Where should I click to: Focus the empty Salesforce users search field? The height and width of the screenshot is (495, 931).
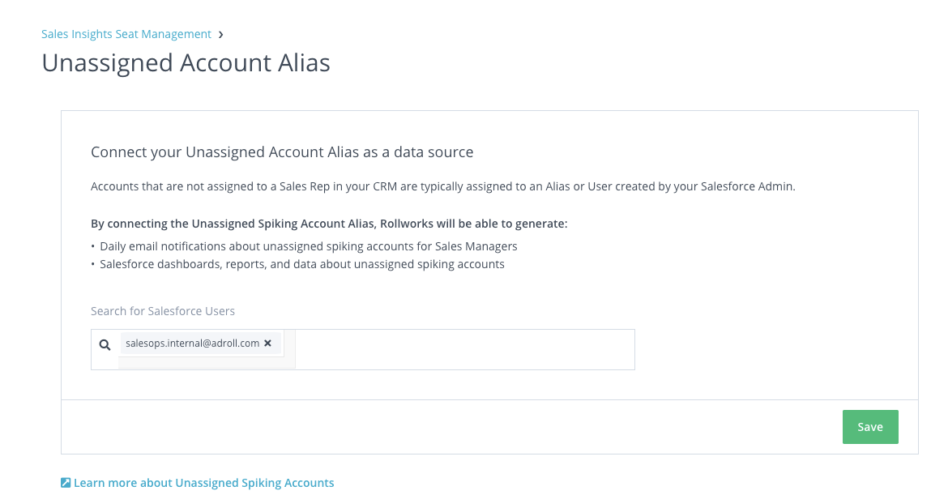[463, 350]
